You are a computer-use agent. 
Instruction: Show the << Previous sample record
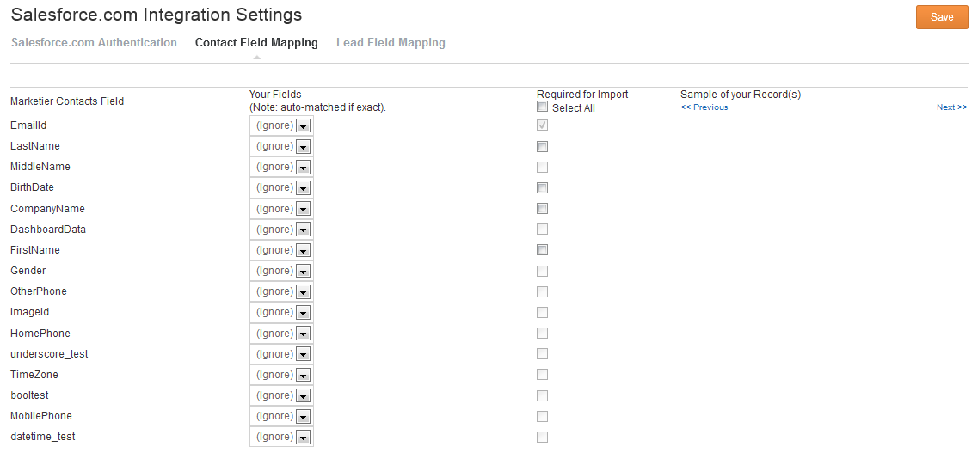[x=704, y=107]
